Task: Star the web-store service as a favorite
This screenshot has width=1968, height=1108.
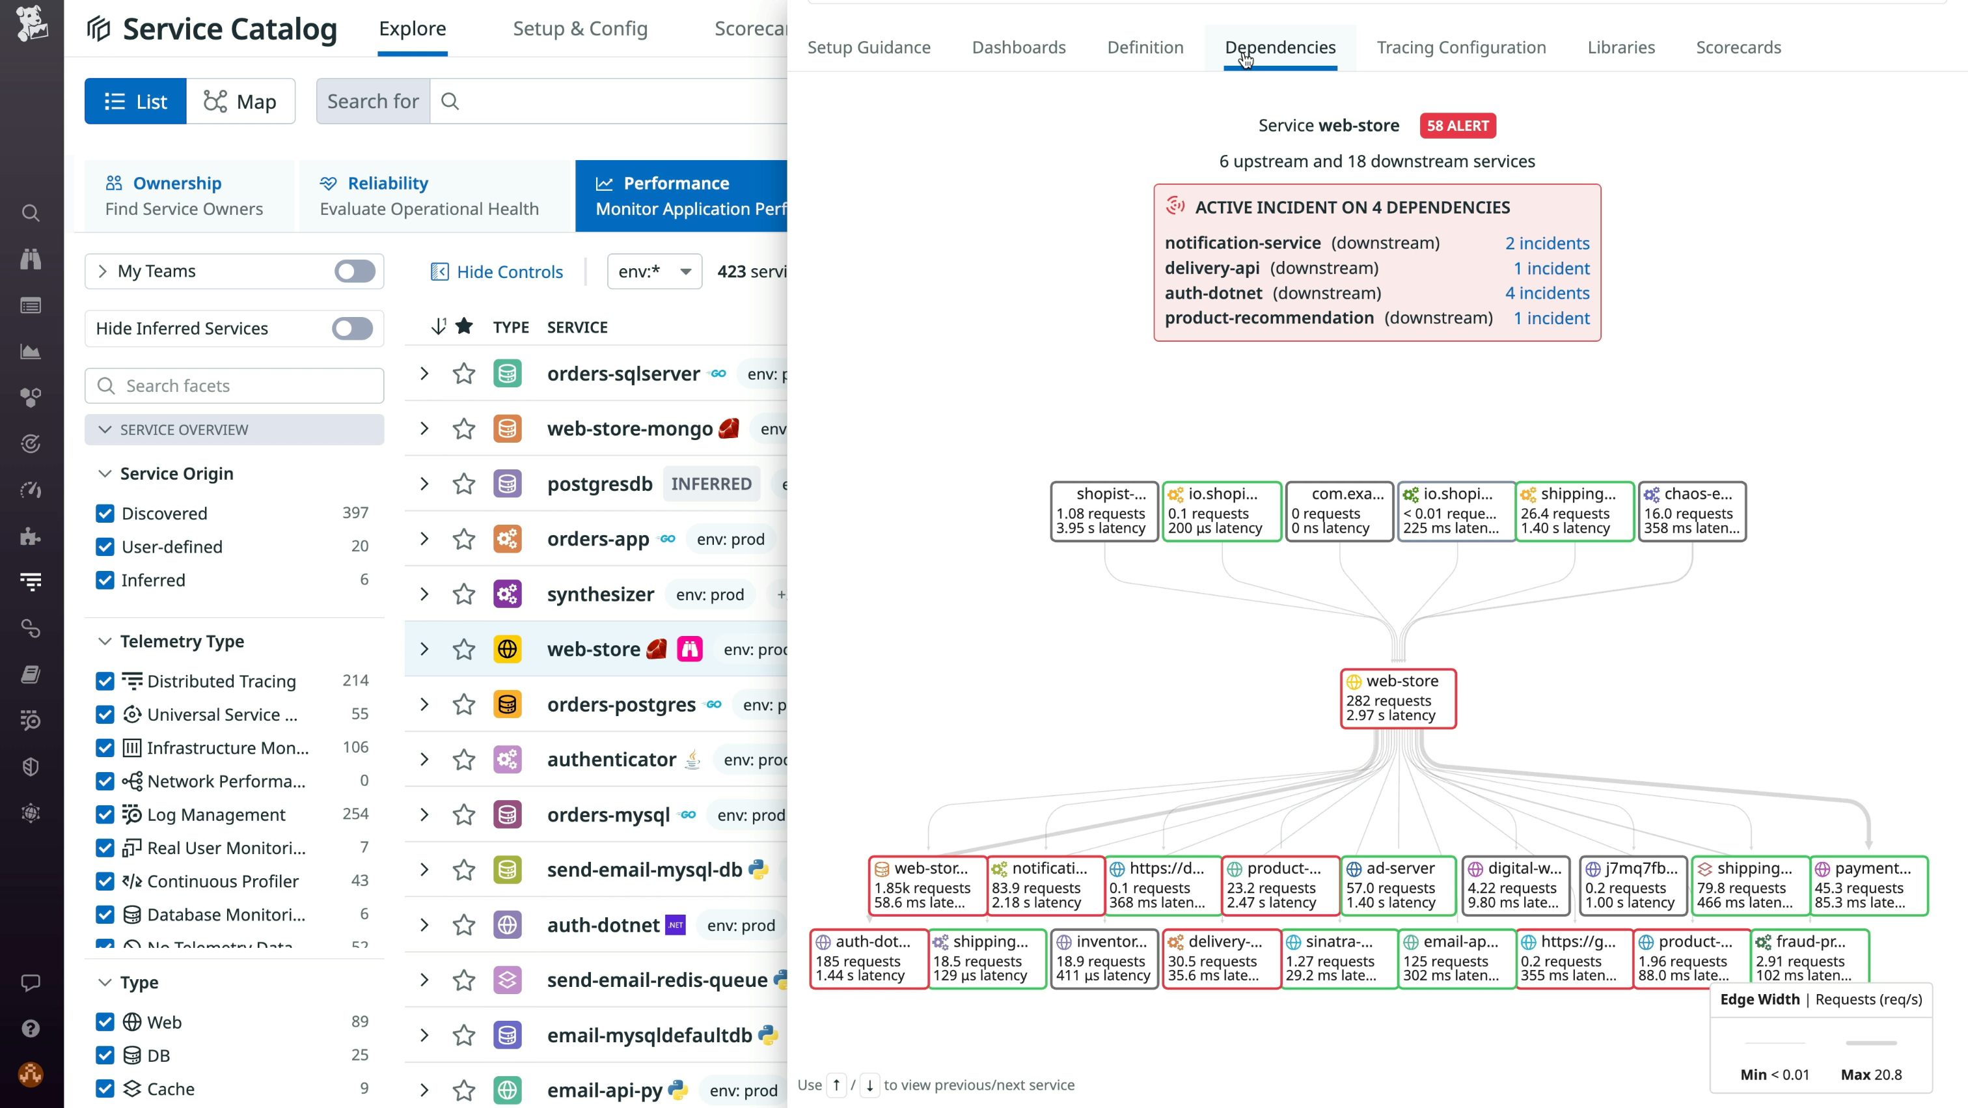Action: click(464, 649)
